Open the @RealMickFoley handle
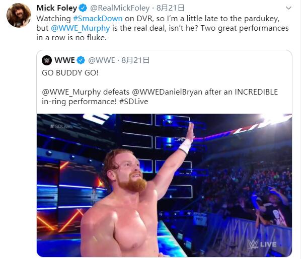 point(120,8)
